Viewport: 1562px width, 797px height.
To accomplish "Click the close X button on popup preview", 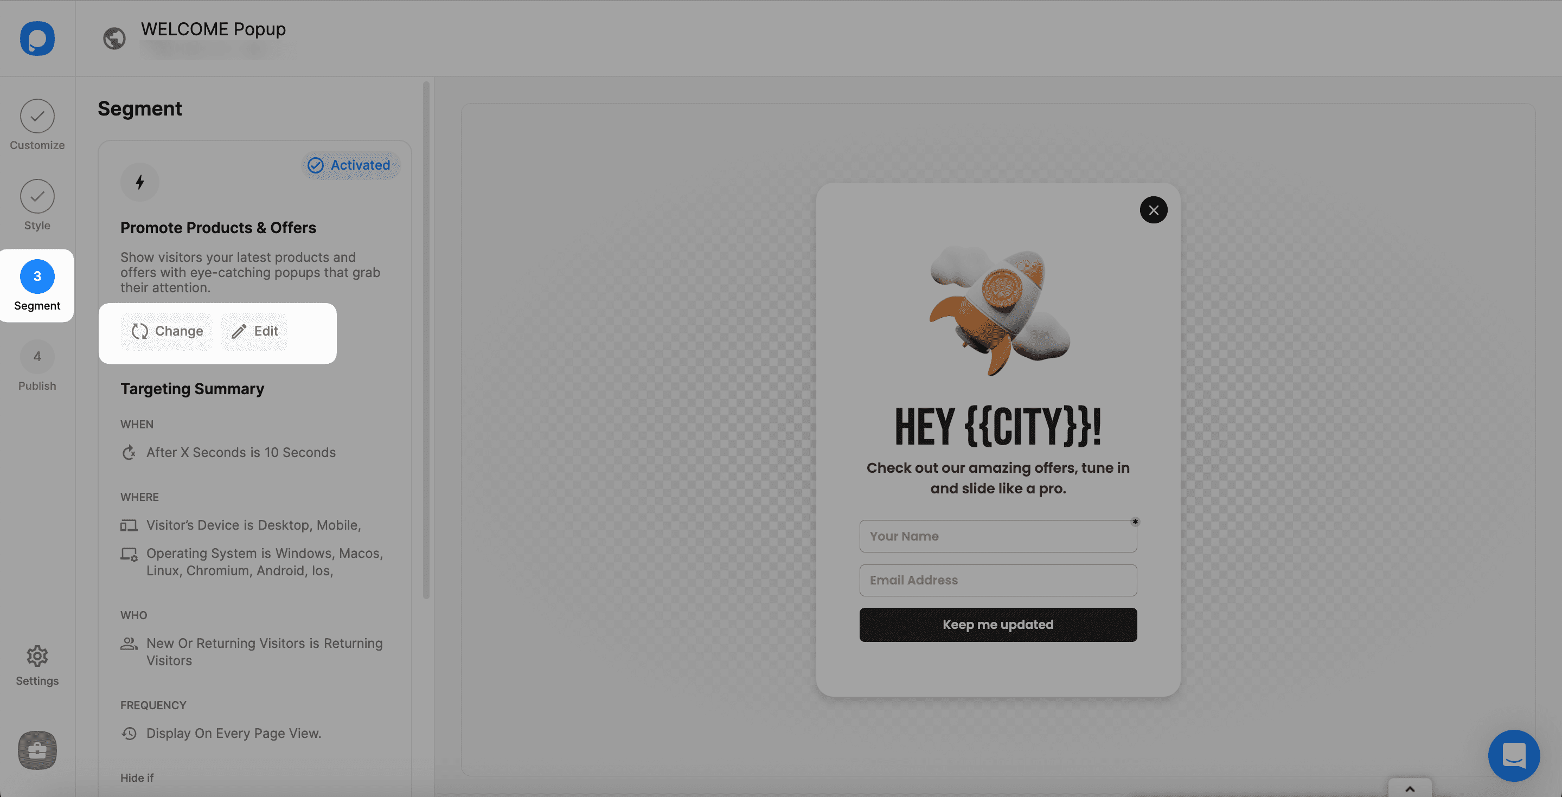I will [x=1153, y=209].
